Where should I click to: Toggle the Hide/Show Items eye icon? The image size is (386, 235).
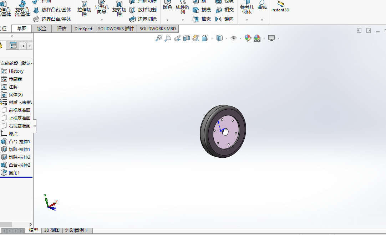[x=234, y=38]
